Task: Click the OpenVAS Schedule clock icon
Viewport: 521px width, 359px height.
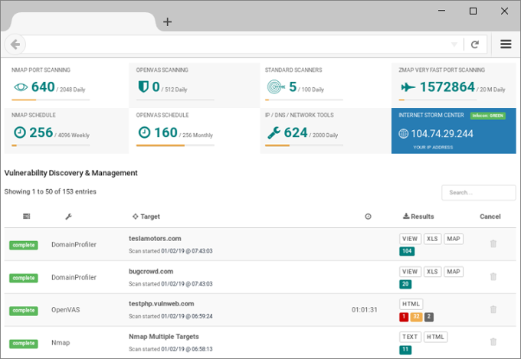Action: coord(144,132)
